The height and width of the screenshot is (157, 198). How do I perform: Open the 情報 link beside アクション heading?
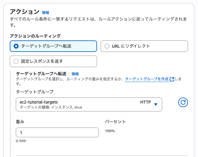click(x=46, y=13)
